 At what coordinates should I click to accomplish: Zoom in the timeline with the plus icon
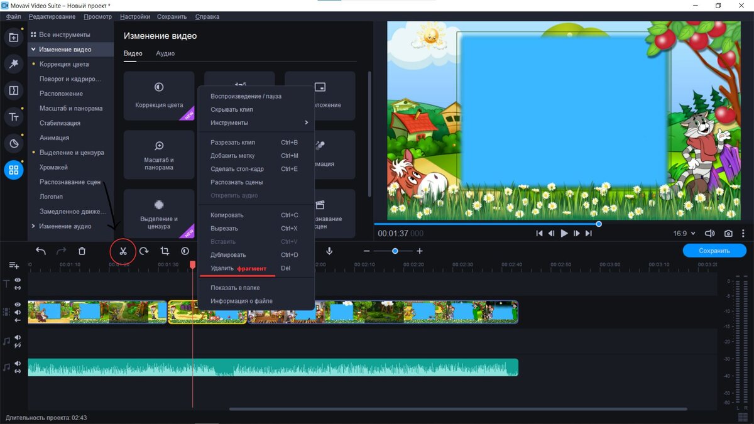[x=420, y=251]
